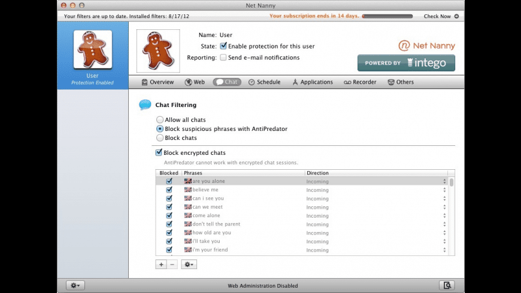
Task: Uncheck blocked box for 'can i see you'
Action: click(169, 199)
